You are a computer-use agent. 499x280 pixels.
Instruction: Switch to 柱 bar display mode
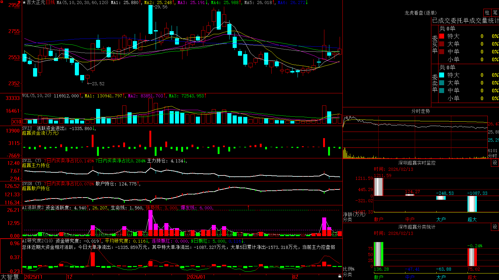487,12
